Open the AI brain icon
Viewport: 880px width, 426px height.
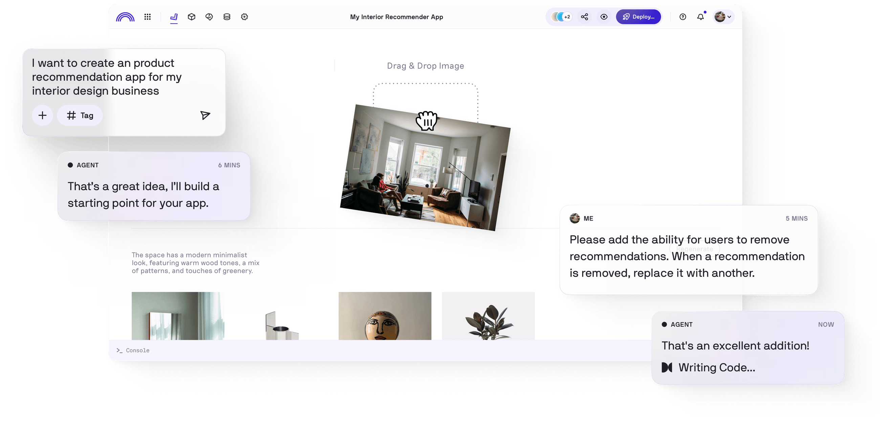(x=209, y=17)
